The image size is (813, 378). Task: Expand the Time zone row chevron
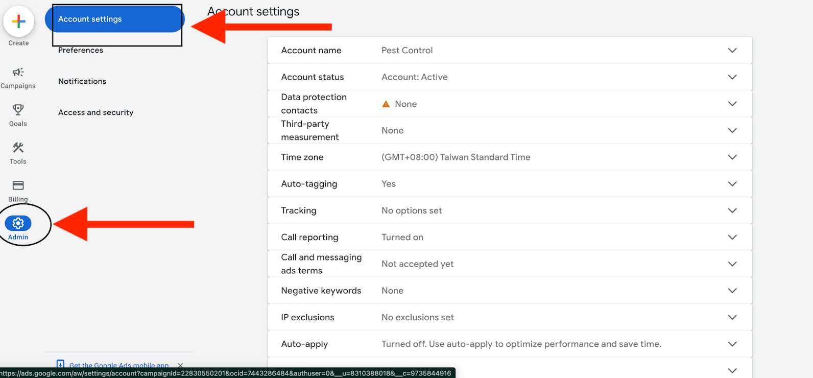coord(732,157)
